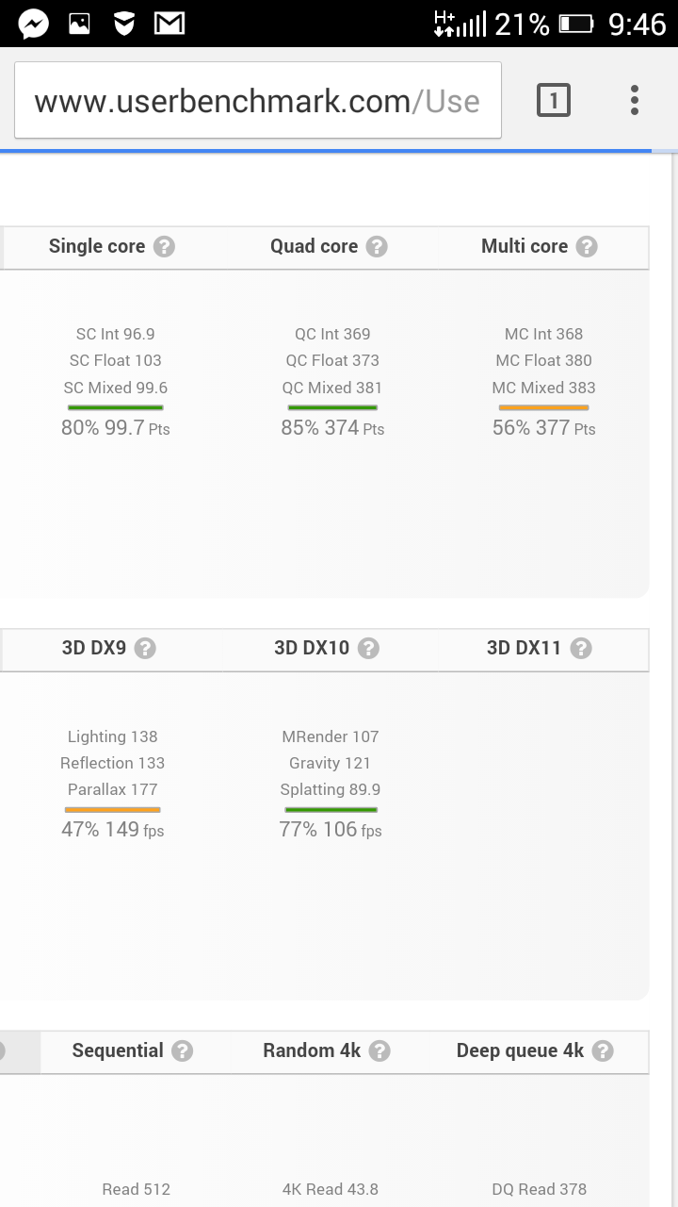Tap the 85% 374 Pts quad core score

(x=332, y=428)
